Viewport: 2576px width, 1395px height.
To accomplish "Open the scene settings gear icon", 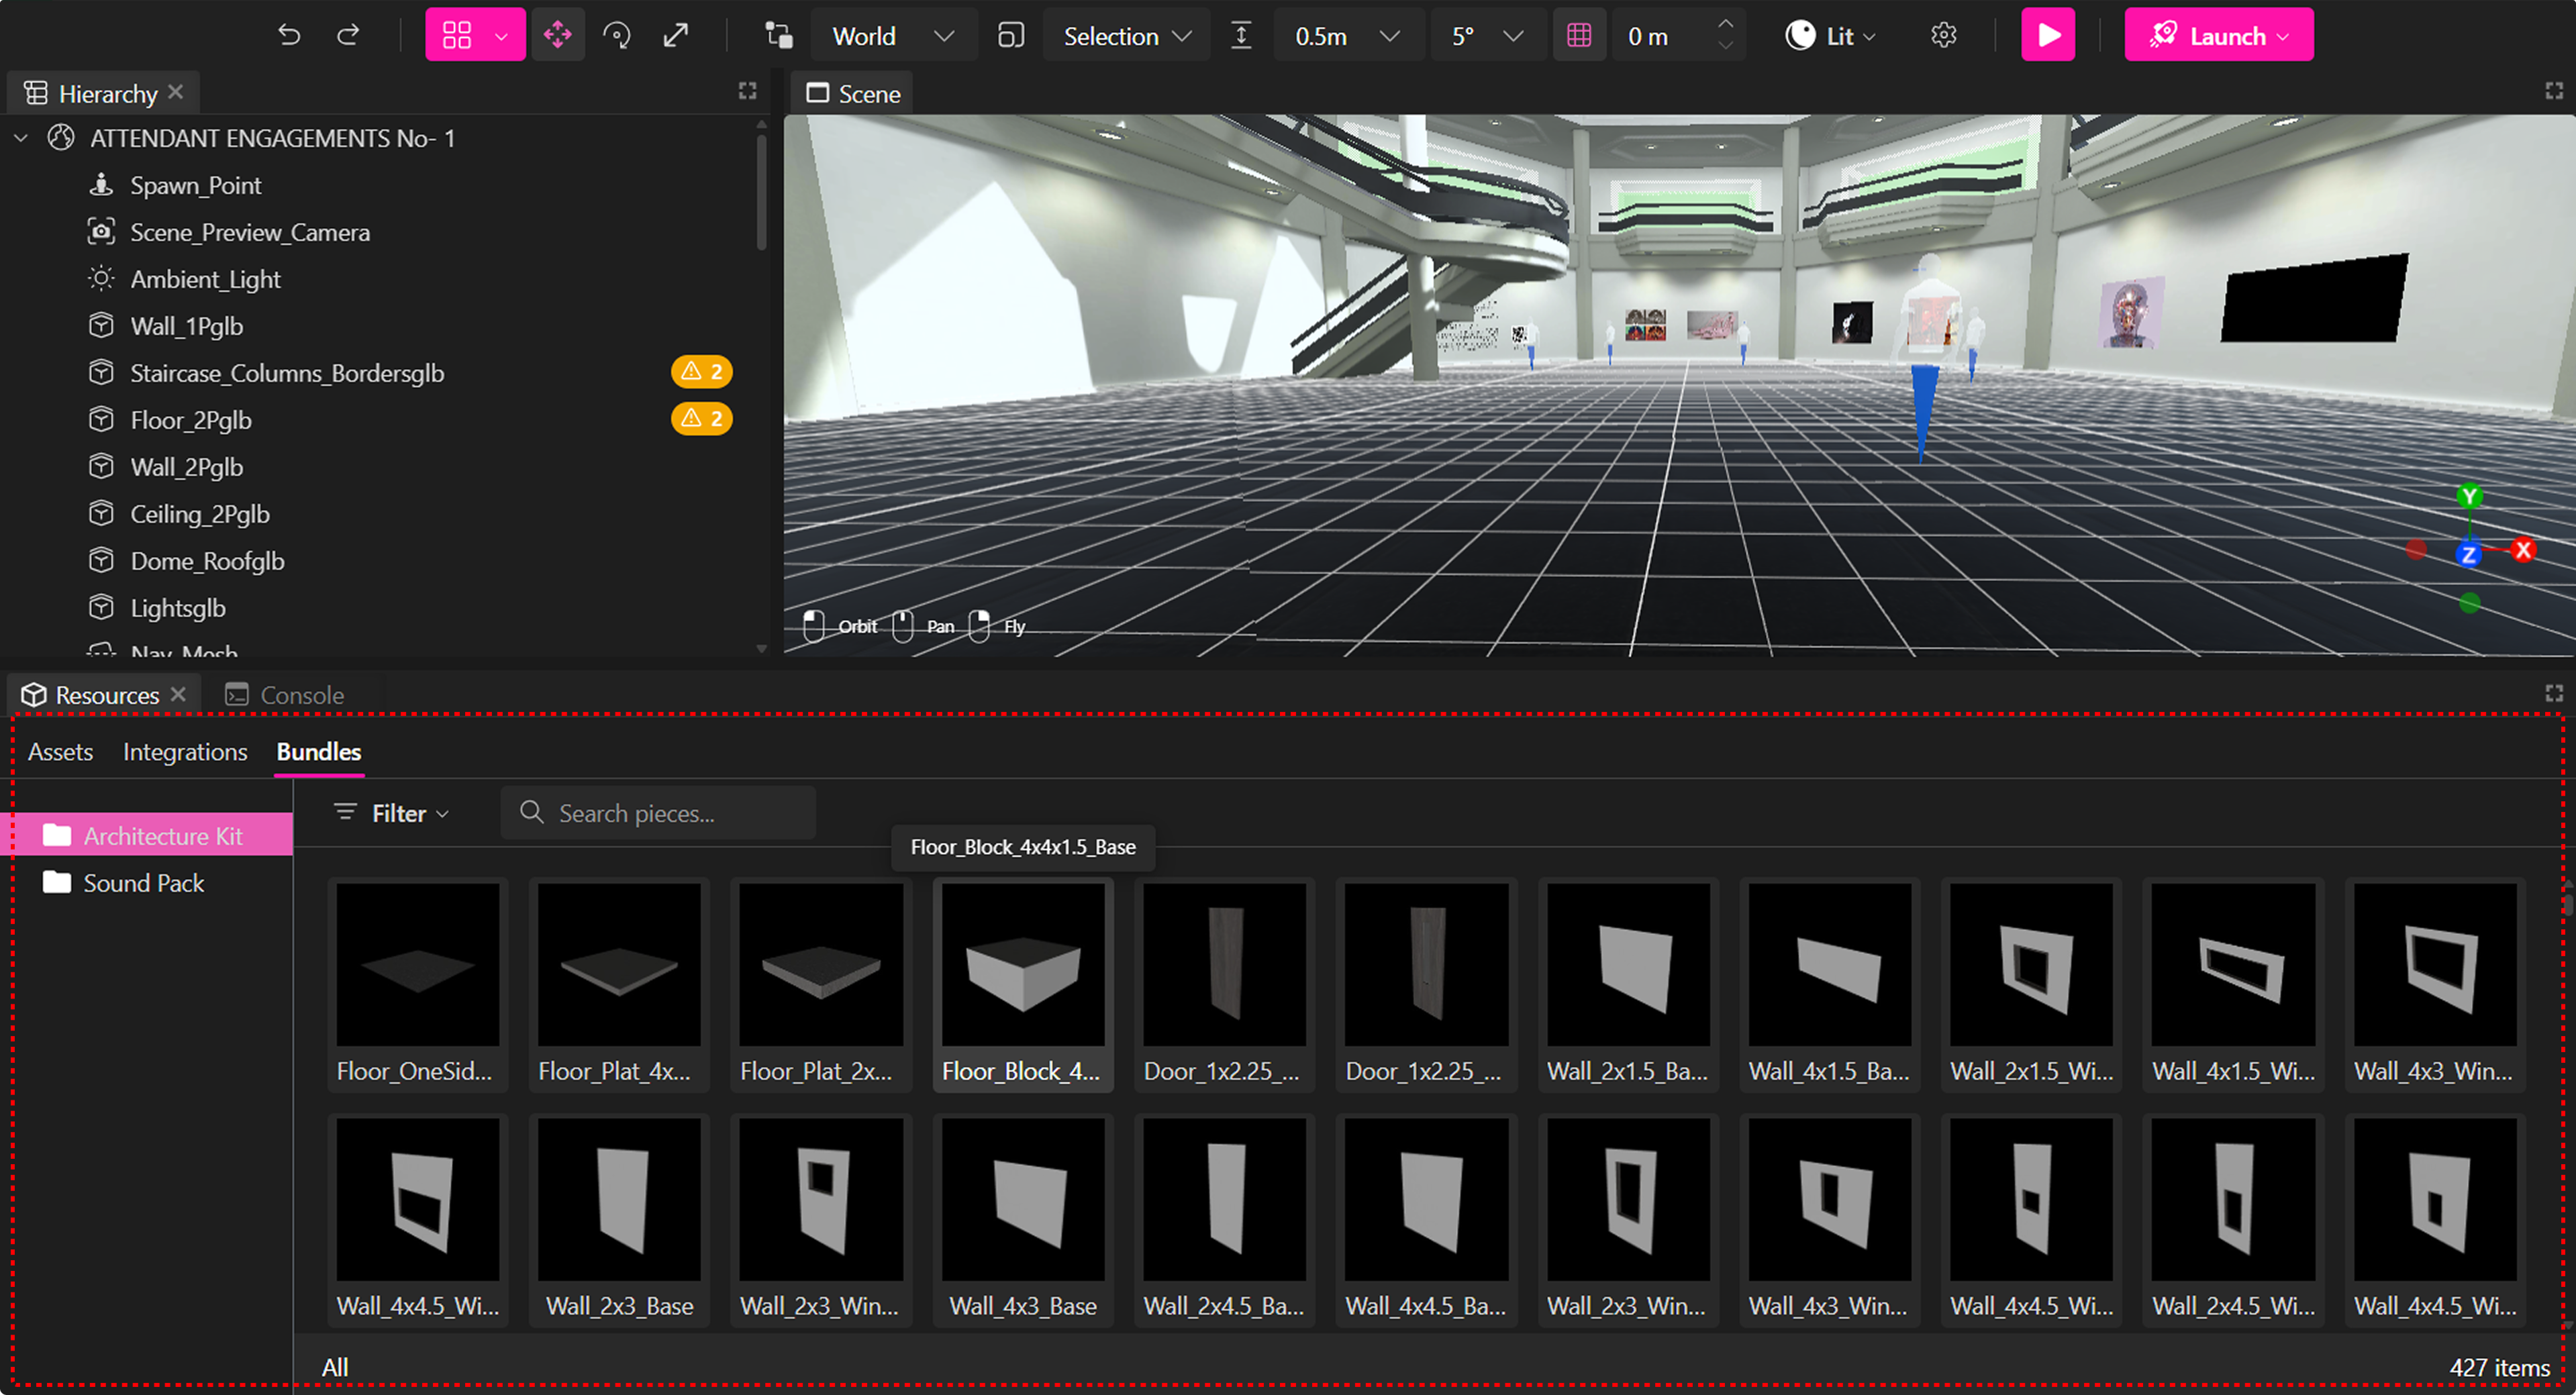I will click(x=1944, y=34).
